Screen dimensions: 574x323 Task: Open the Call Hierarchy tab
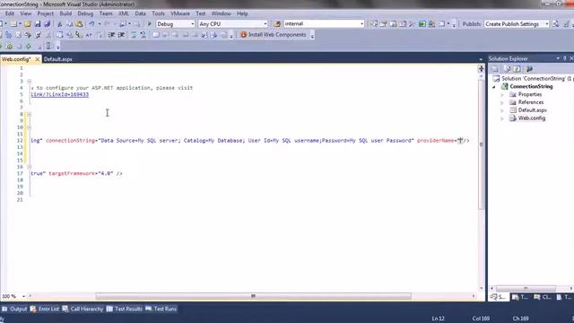pos(83,309)
